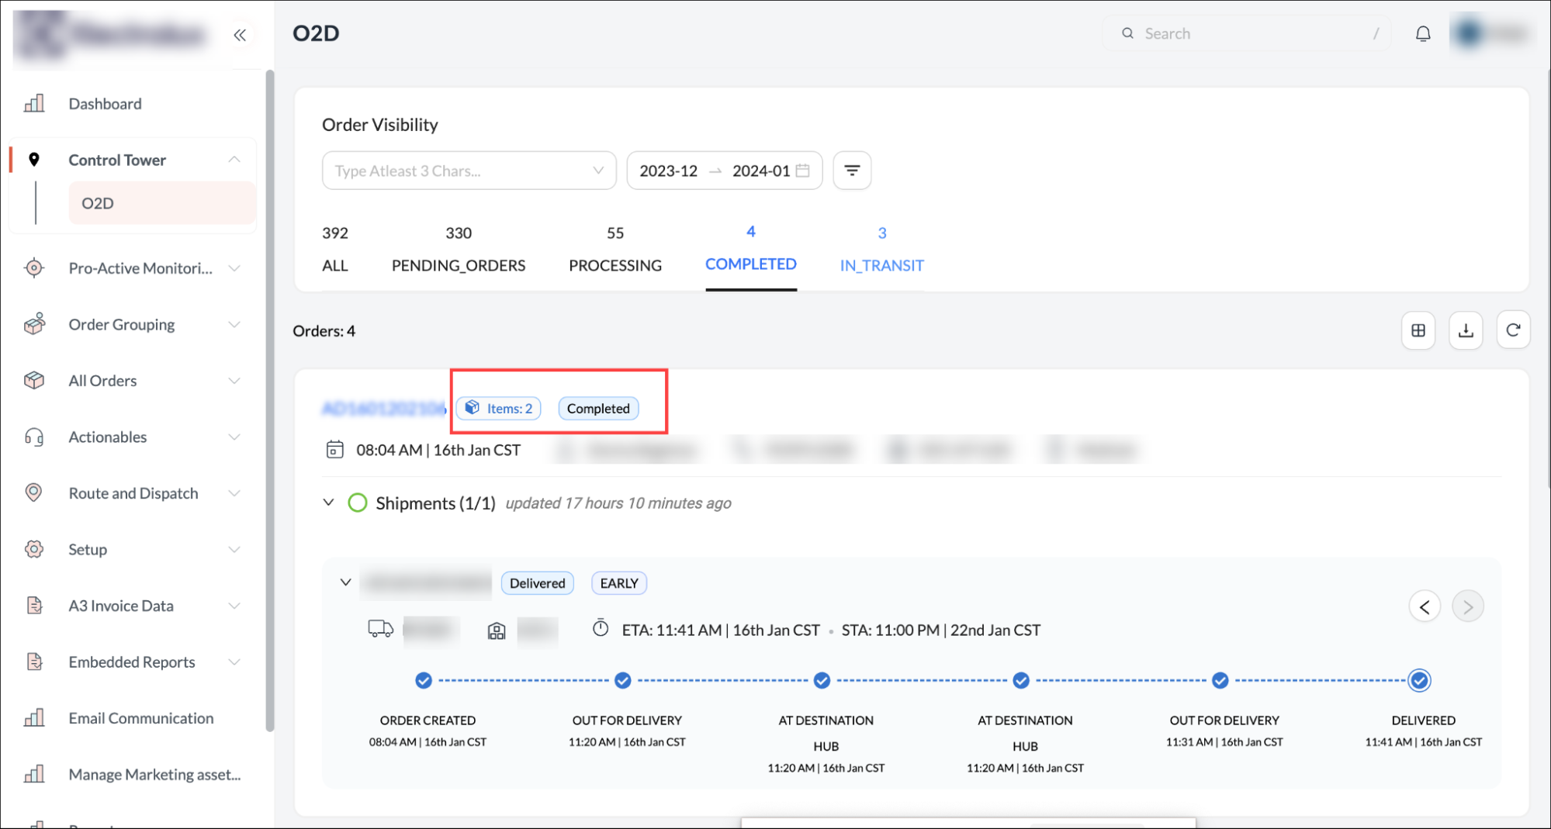1551x829 pixels.
Task: Click the warehouse building icon
Action: (497, 631)
